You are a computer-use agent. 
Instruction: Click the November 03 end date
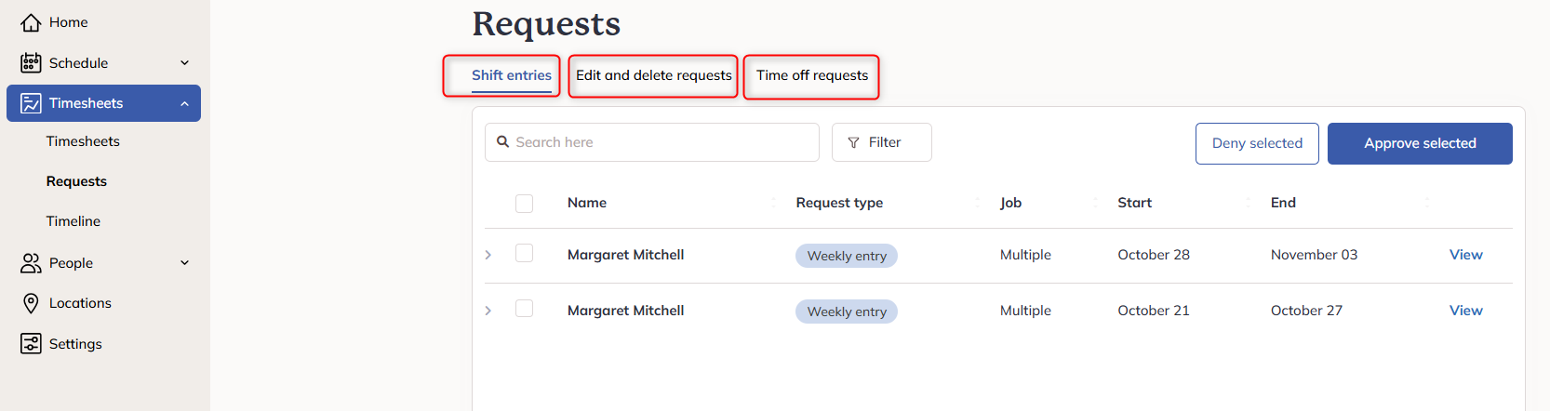point(1314,255)
